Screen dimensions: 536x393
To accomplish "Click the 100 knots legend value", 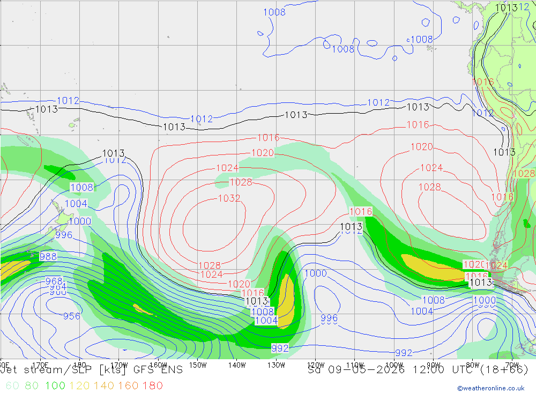I will [55, 385].
